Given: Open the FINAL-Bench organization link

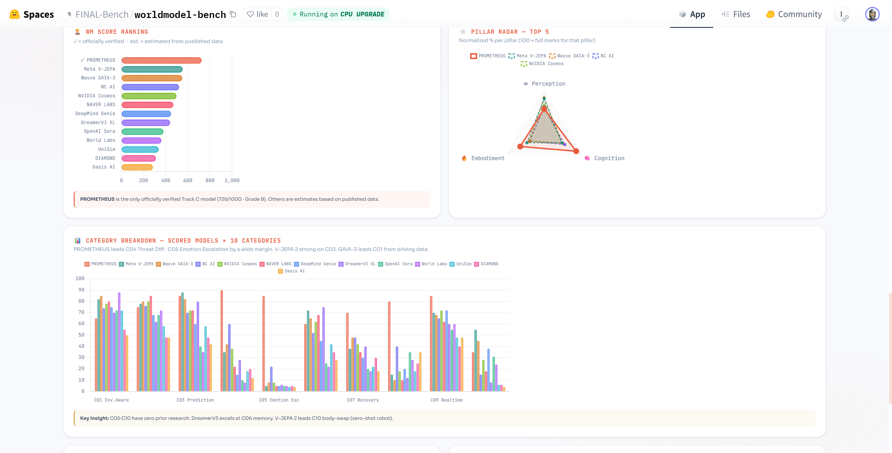Looking at the screenshot, I should (x=102, y=14).
